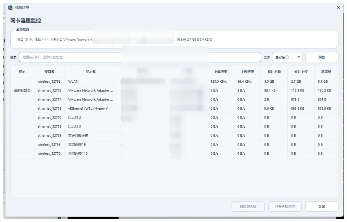The height and width of the screenshot is (222, 347).
Task: Select the wireless_32768 row
Action: coord(174,81)
